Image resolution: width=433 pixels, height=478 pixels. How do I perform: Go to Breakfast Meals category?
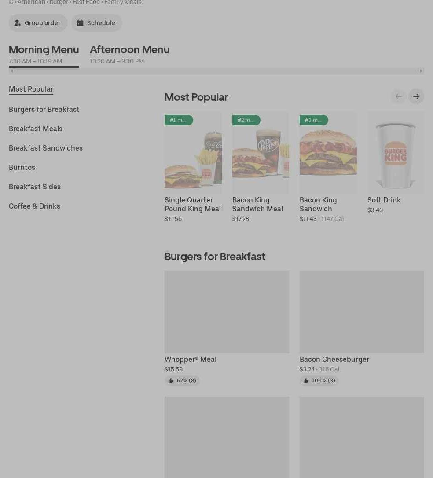36,129
